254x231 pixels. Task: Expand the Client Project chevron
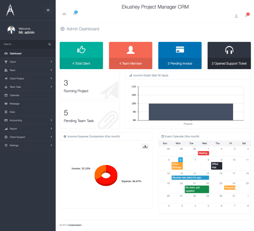(x=51, y=78)
